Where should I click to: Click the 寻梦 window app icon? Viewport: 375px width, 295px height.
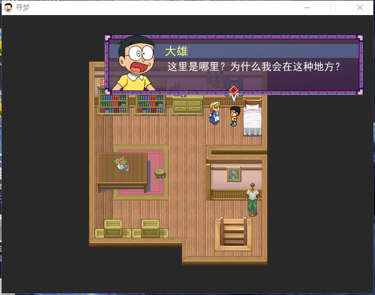(x=8, y=8)
